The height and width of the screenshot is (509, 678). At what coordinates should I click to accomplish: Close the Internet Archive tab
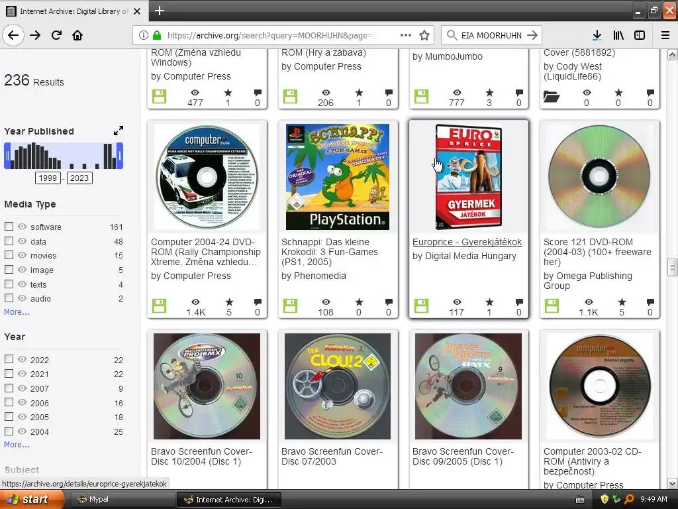pyautogui.click(x=137, y=11)
